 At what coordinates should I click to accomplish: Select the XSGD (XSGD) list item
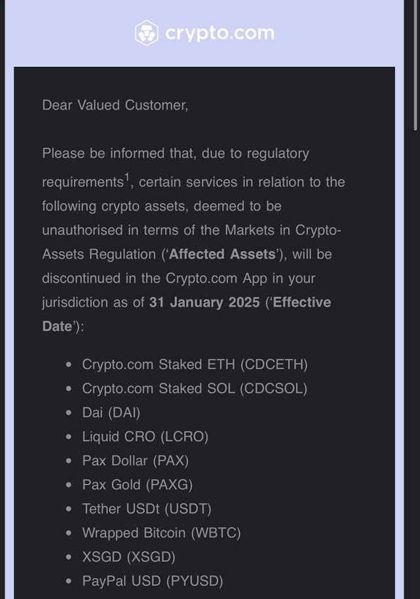(128, 557)
